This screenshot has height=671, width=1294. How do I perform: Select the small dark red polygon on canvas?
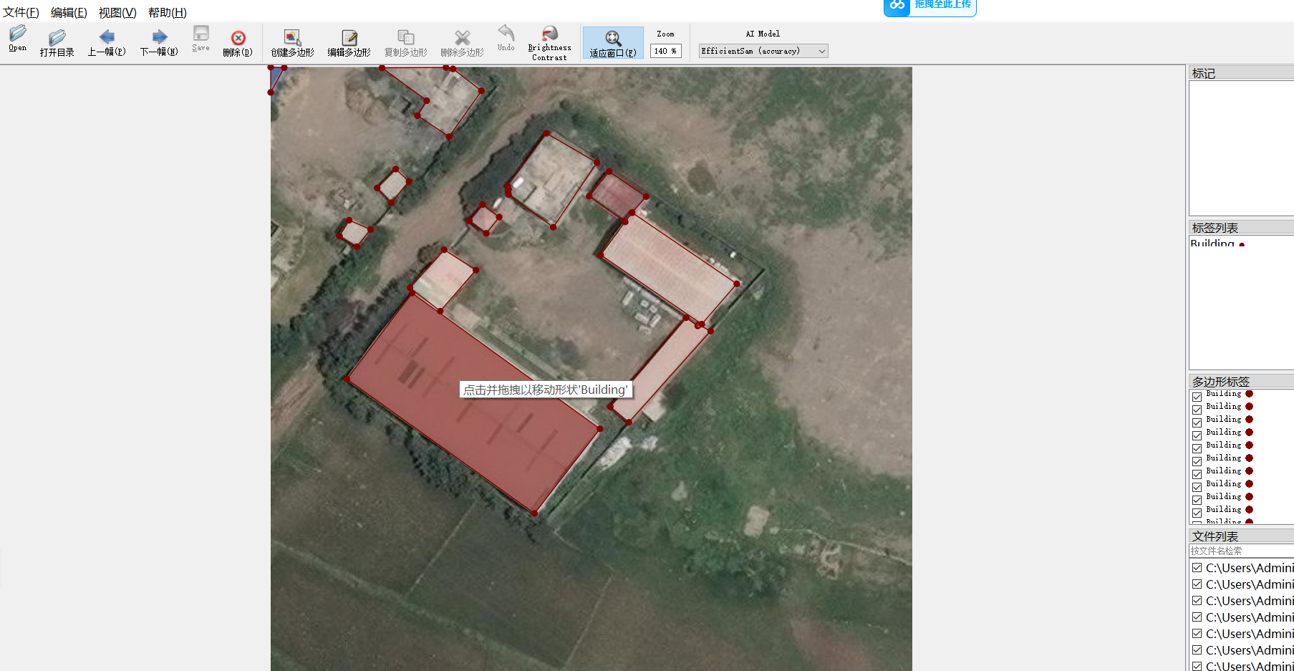(x=617, y=194)
